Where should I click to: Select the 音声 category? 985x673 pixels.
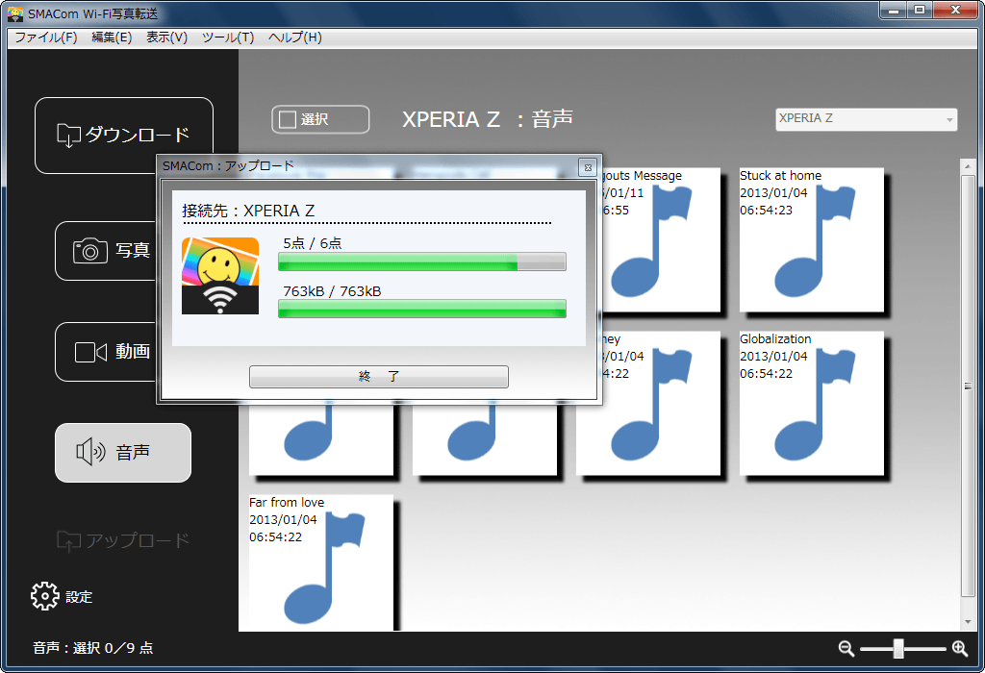click(x=123, y=453)
